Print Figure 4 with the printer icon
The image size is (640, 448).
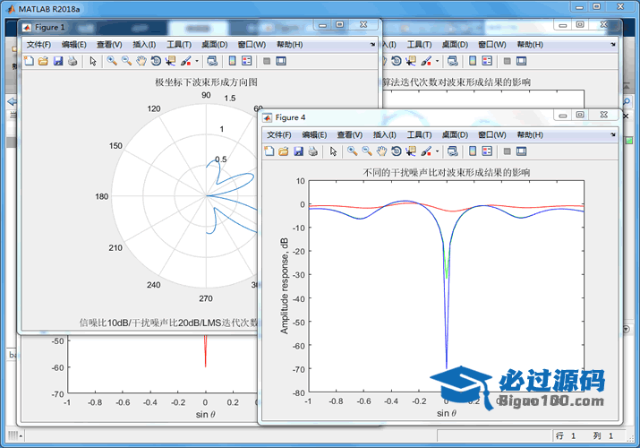[x=313, y=151]
